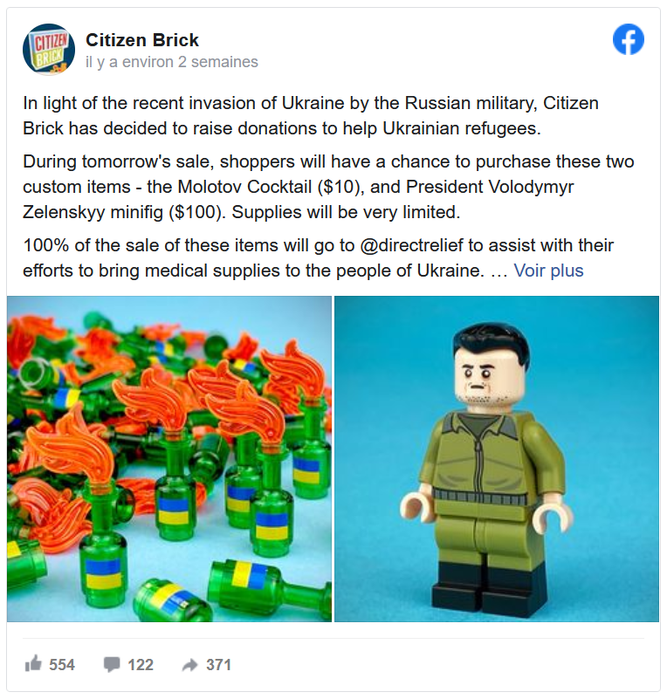Click the @directrelief mention in the post
The height and width of the screenshot is (699, 667).
pos(411,245)
